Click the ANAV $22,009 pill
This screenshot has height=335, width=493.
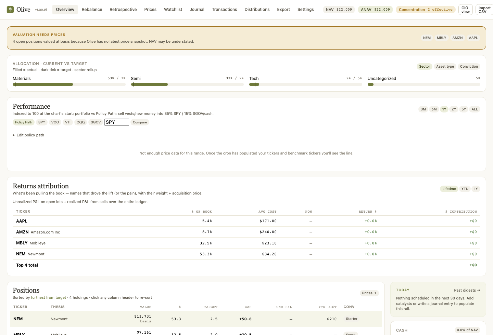[375, 10]
